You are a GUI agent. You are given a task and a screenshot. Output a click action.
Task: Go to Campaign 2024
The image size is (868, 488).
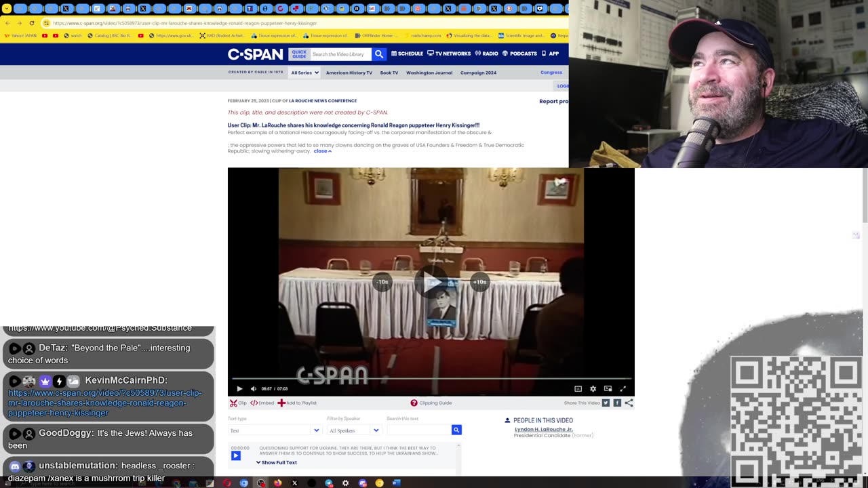(478, 73)
